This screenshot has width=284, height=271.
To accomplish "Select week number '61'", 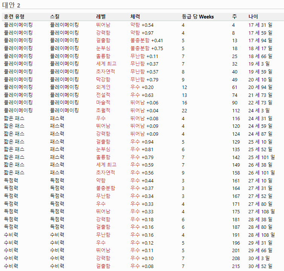I will (x=235, y=87).
